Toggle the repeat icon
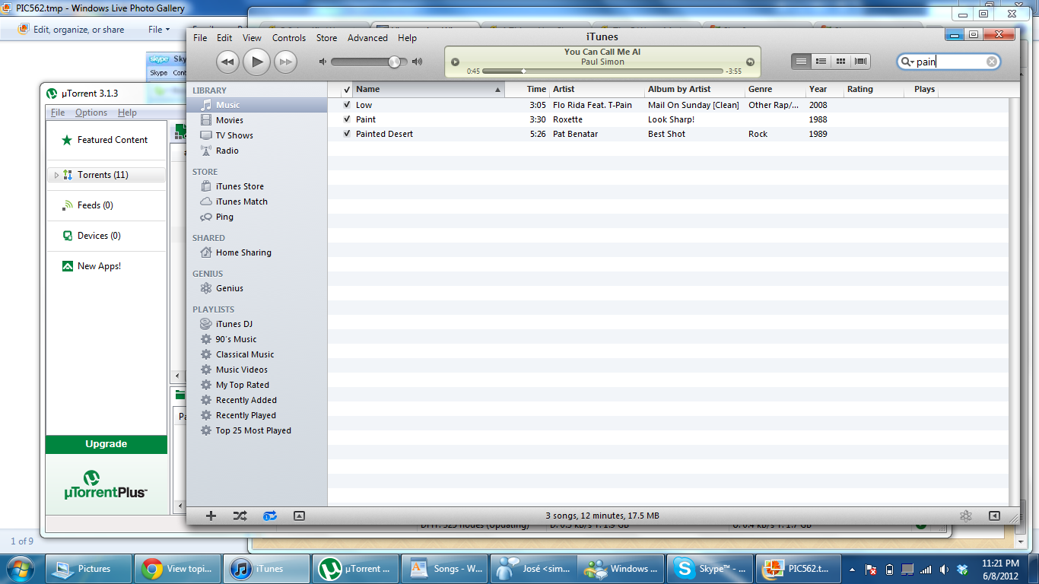This screenshot has height=584, width=1039. (270, 516)
